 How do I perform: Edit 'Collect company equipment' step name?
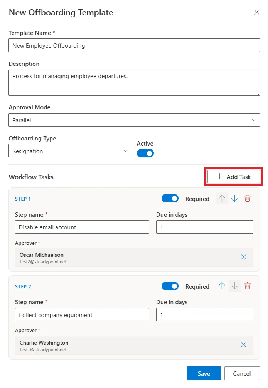82,315
